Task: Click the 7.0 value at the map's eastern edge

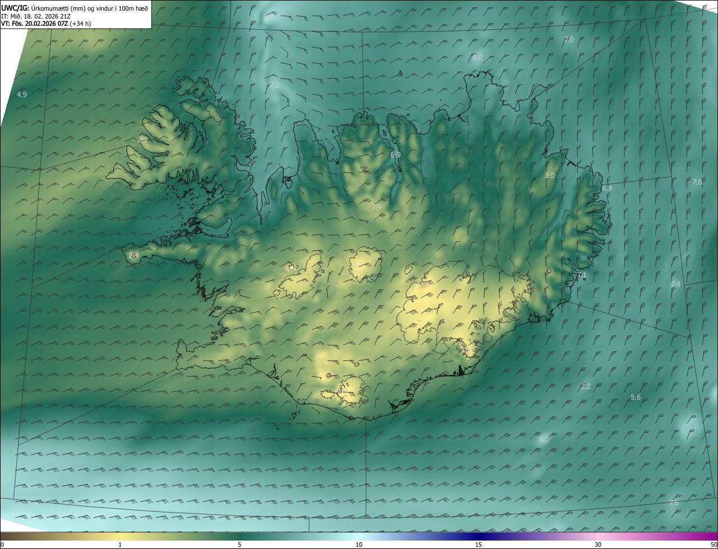Action: coord(697,182)
